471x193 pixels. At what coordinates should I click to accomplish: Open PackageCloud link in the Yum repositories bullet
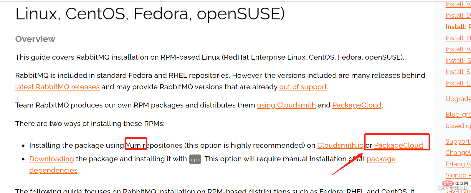(x=398, y=145)
